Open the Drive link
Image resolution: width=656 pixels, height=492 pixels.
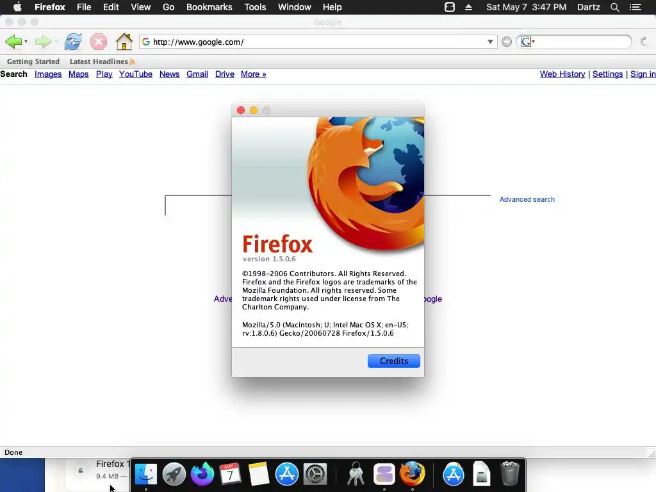pos(225,74)
